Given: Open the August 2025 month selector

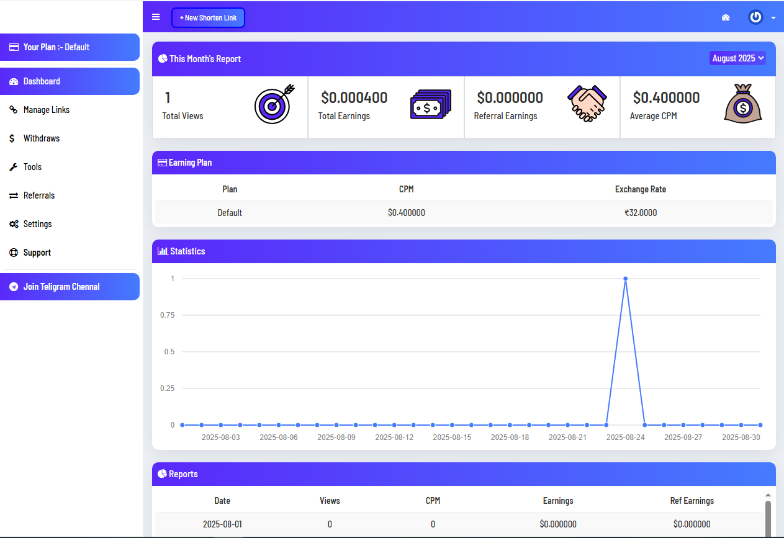Looking at the screenshot, I should click(x=737, y=58).
